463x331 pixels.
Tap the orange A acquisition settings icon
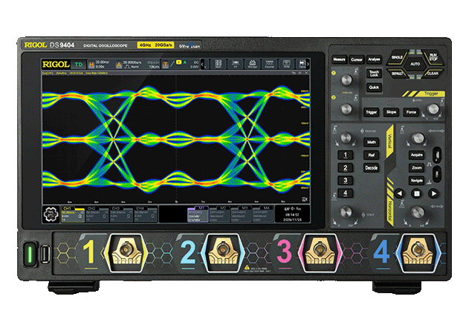[119, 65]
